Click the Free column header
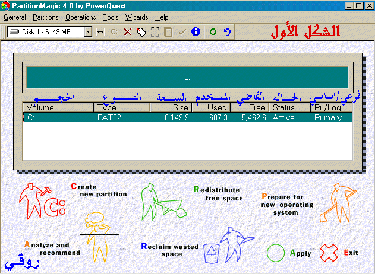Screen dimensions: 375x274 250,107
